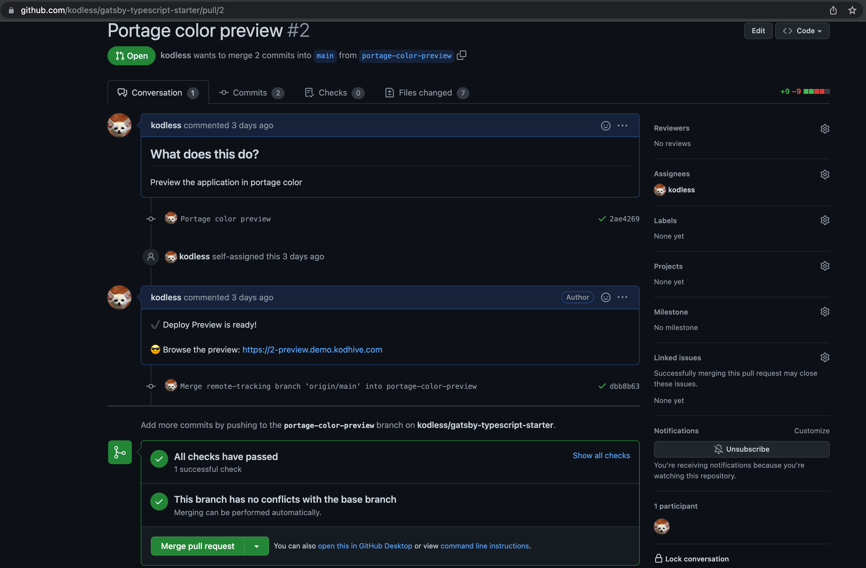The width and height of the screenshot is (866, 568).
Task: Switch to the Commits tab
Action: pos(252,93)
